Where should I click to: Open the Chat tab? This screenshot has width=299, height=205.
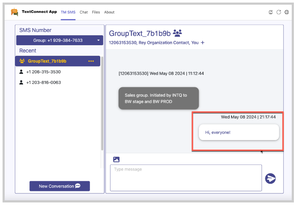coord(84,12)
